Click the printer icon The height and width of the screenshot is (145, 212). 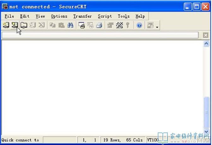pos(99,25)
